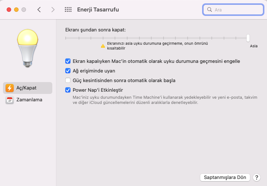The width and height of the screenshot is (267, 186).
Task: Turn off Power Nap'i Etkinleştir
Action: (68, 90)
